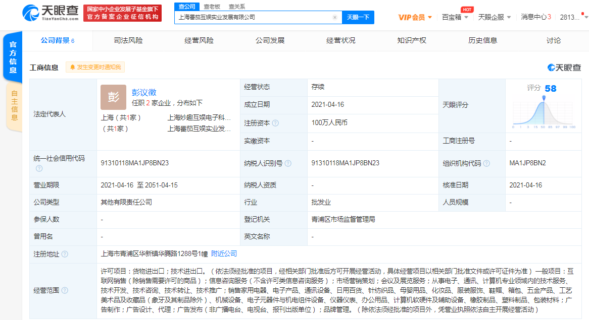
Task: Open 上海妙趣互娱电子科... company link
Action: pyautogui.click(x=199, y=117)
